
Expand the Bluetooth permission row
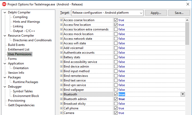(x=61, y=94)
